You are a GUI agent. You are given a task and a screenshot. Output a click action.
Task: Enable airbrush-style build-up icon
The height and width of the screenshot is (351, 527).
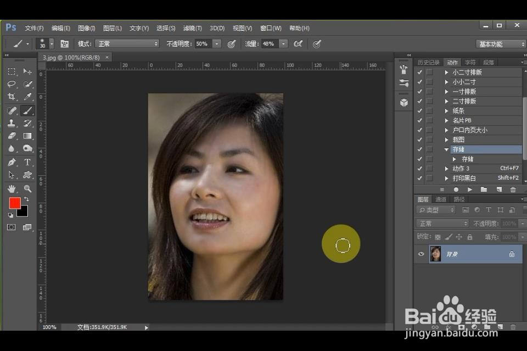[x=298, y=44]
